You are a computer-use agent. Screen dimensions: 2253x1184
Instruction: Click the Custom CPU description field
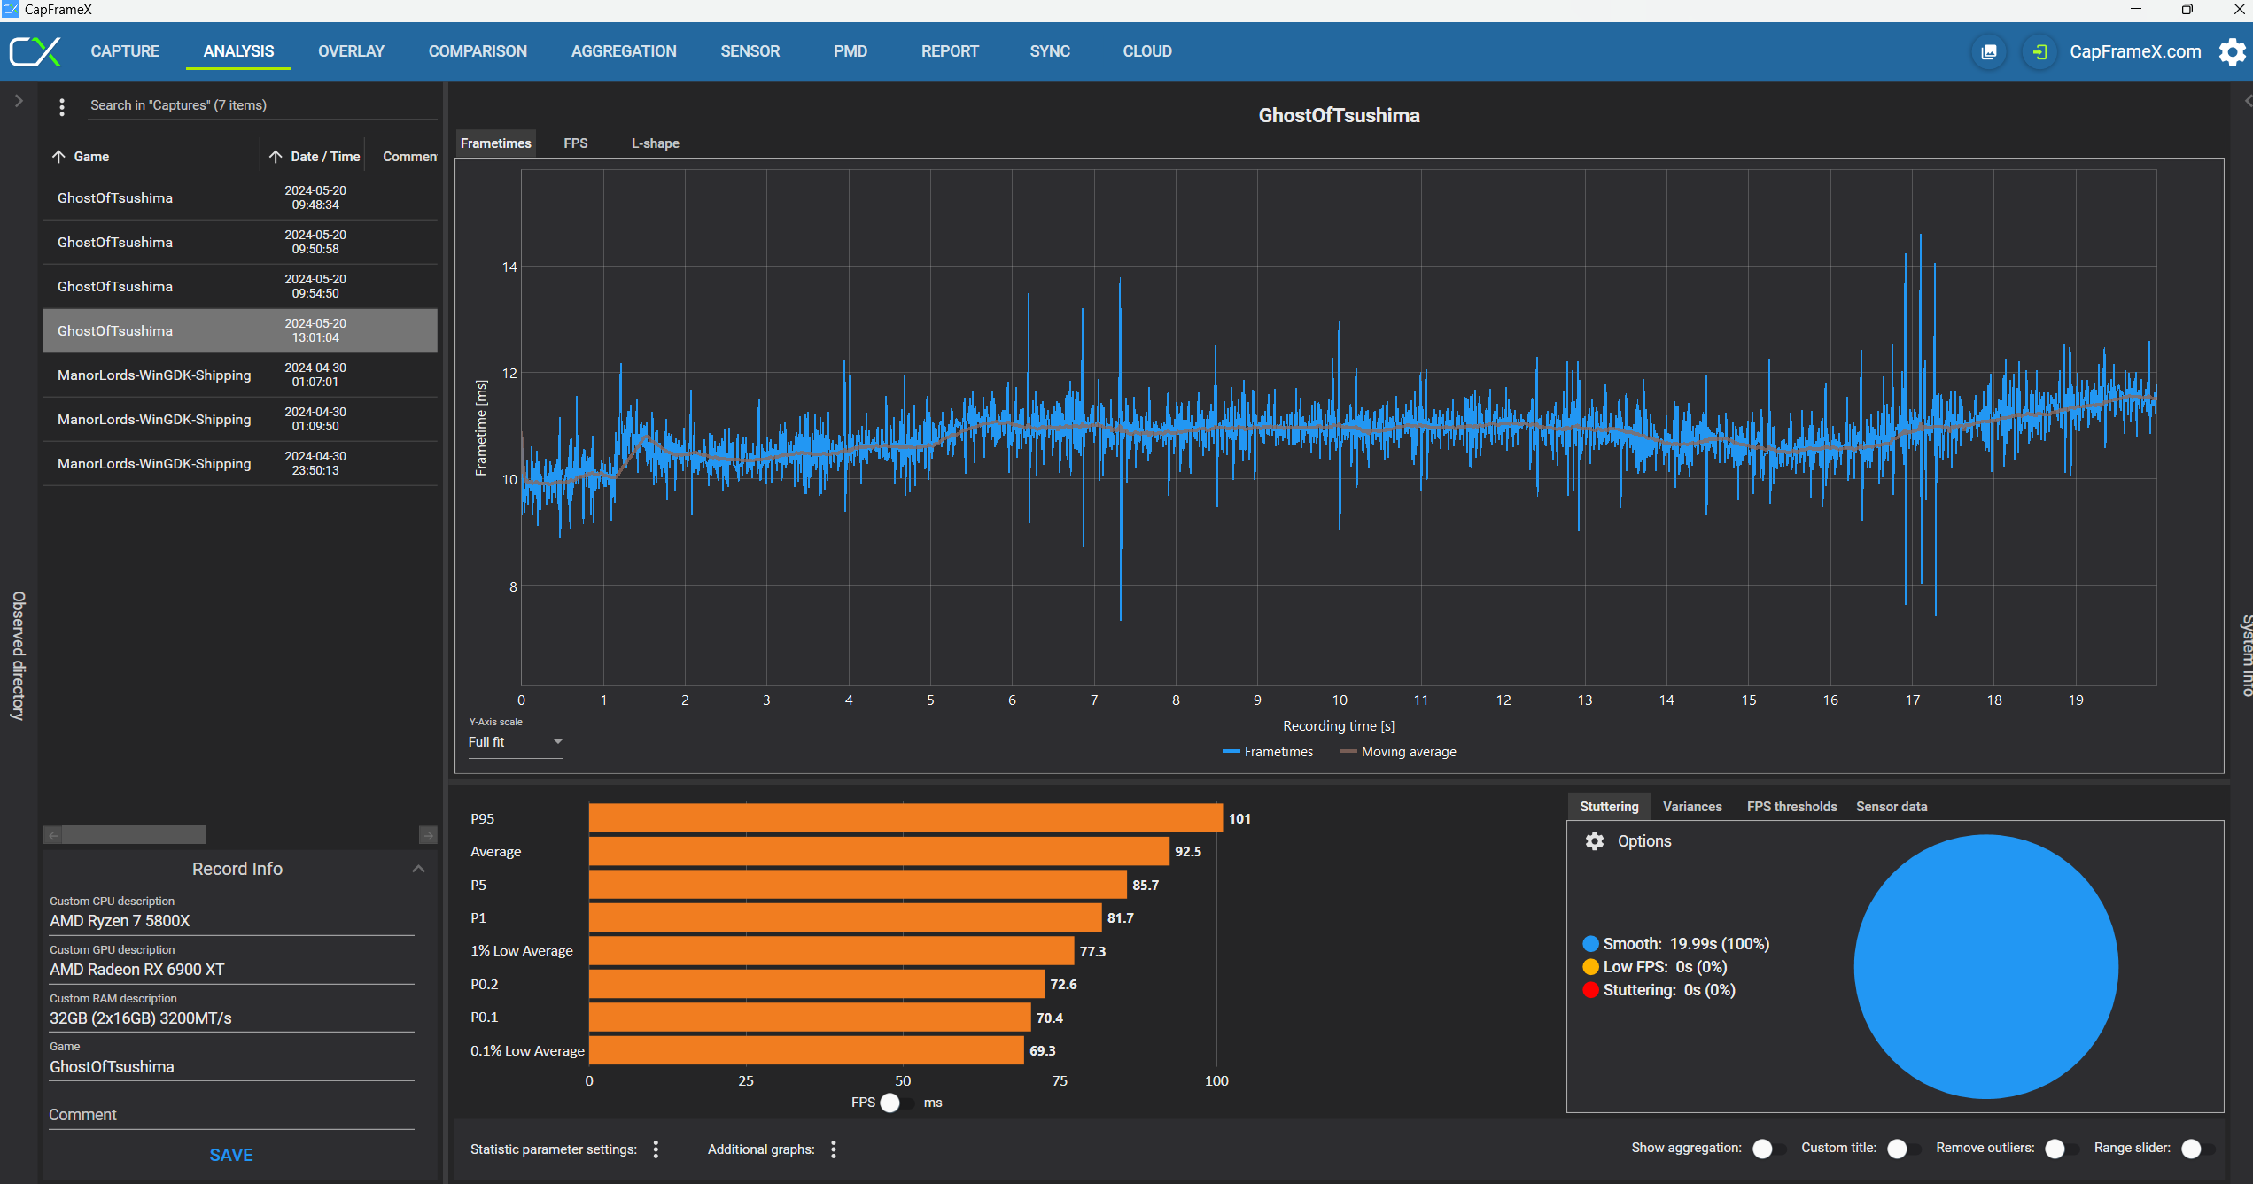[231, 921]
